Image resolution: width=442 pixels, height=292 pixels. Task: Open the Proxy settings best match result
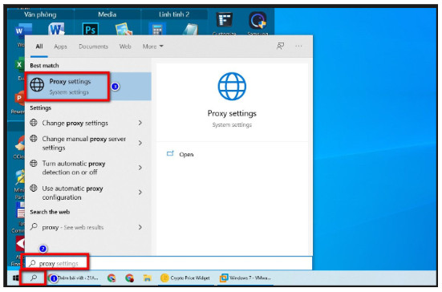point(88,87)
